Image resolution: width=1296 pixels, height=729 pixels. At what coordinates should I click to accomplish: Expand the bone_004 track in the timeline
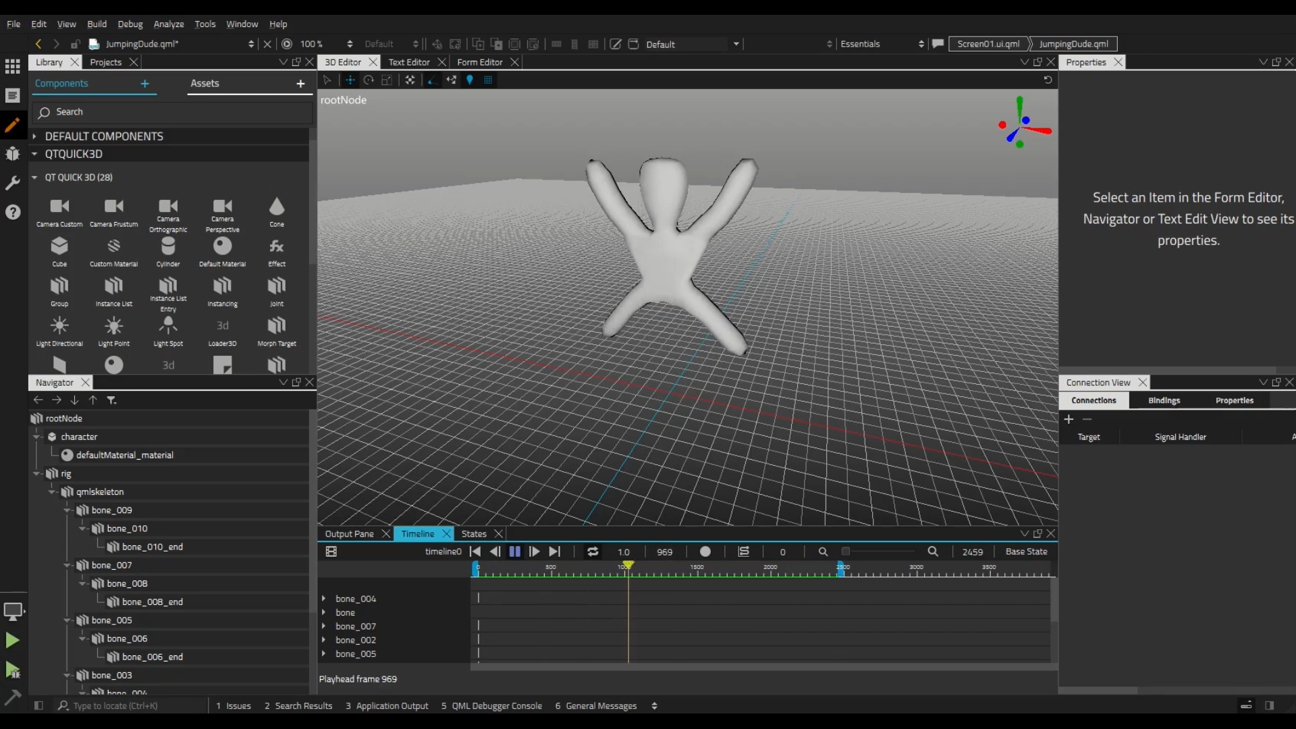[x=325, y=598]
